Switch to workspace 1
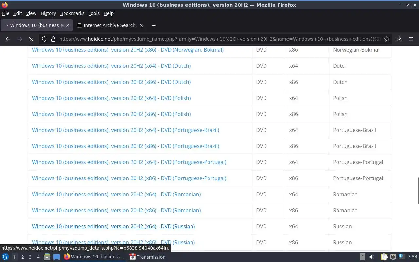419x262 pixels. [14, 257]
